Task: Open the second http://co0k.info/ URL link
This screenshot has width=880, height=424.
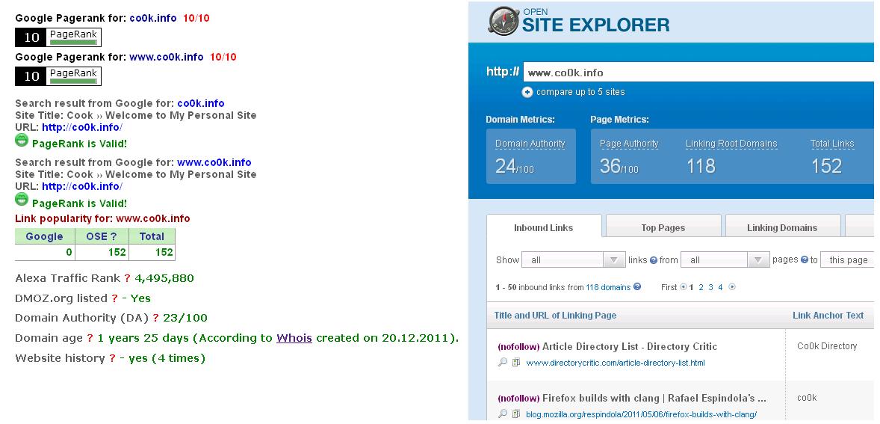Action: (82, 186)
